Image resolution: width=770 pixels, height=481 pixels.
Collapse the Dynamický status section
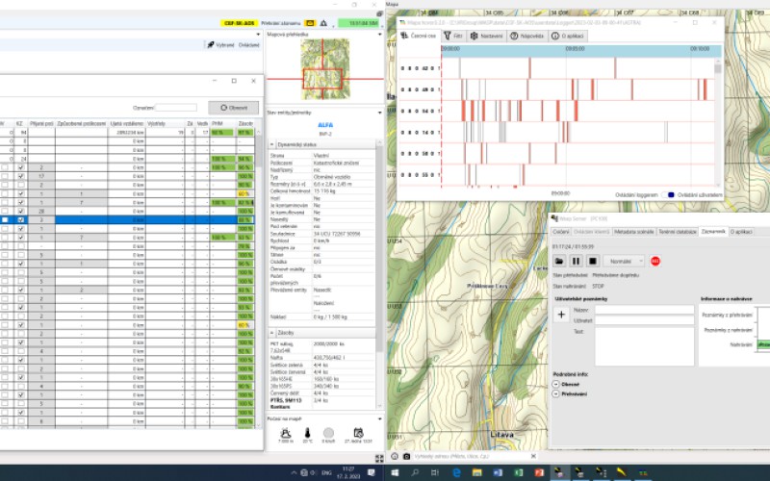(x=271, y=143)
